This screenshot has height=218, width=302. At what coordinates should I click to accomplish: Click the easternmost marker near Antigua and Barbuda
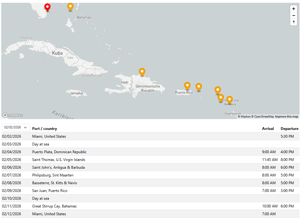click(x=229, y=100)
